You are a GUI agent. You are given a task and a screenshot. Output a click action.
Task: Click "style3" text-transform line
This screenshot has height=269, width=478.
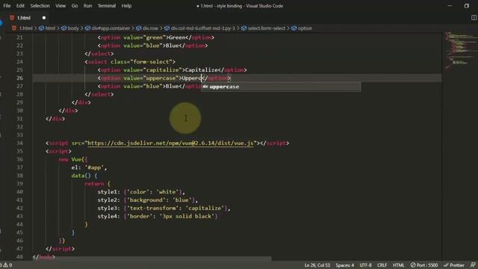click(164, 208)
